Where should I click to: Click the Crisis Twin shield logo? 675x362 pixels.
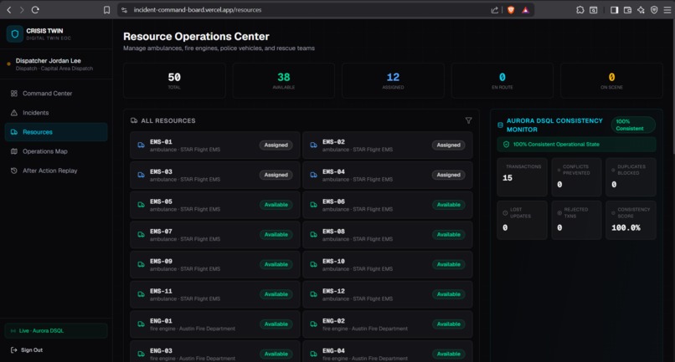[x=14, y=34]
